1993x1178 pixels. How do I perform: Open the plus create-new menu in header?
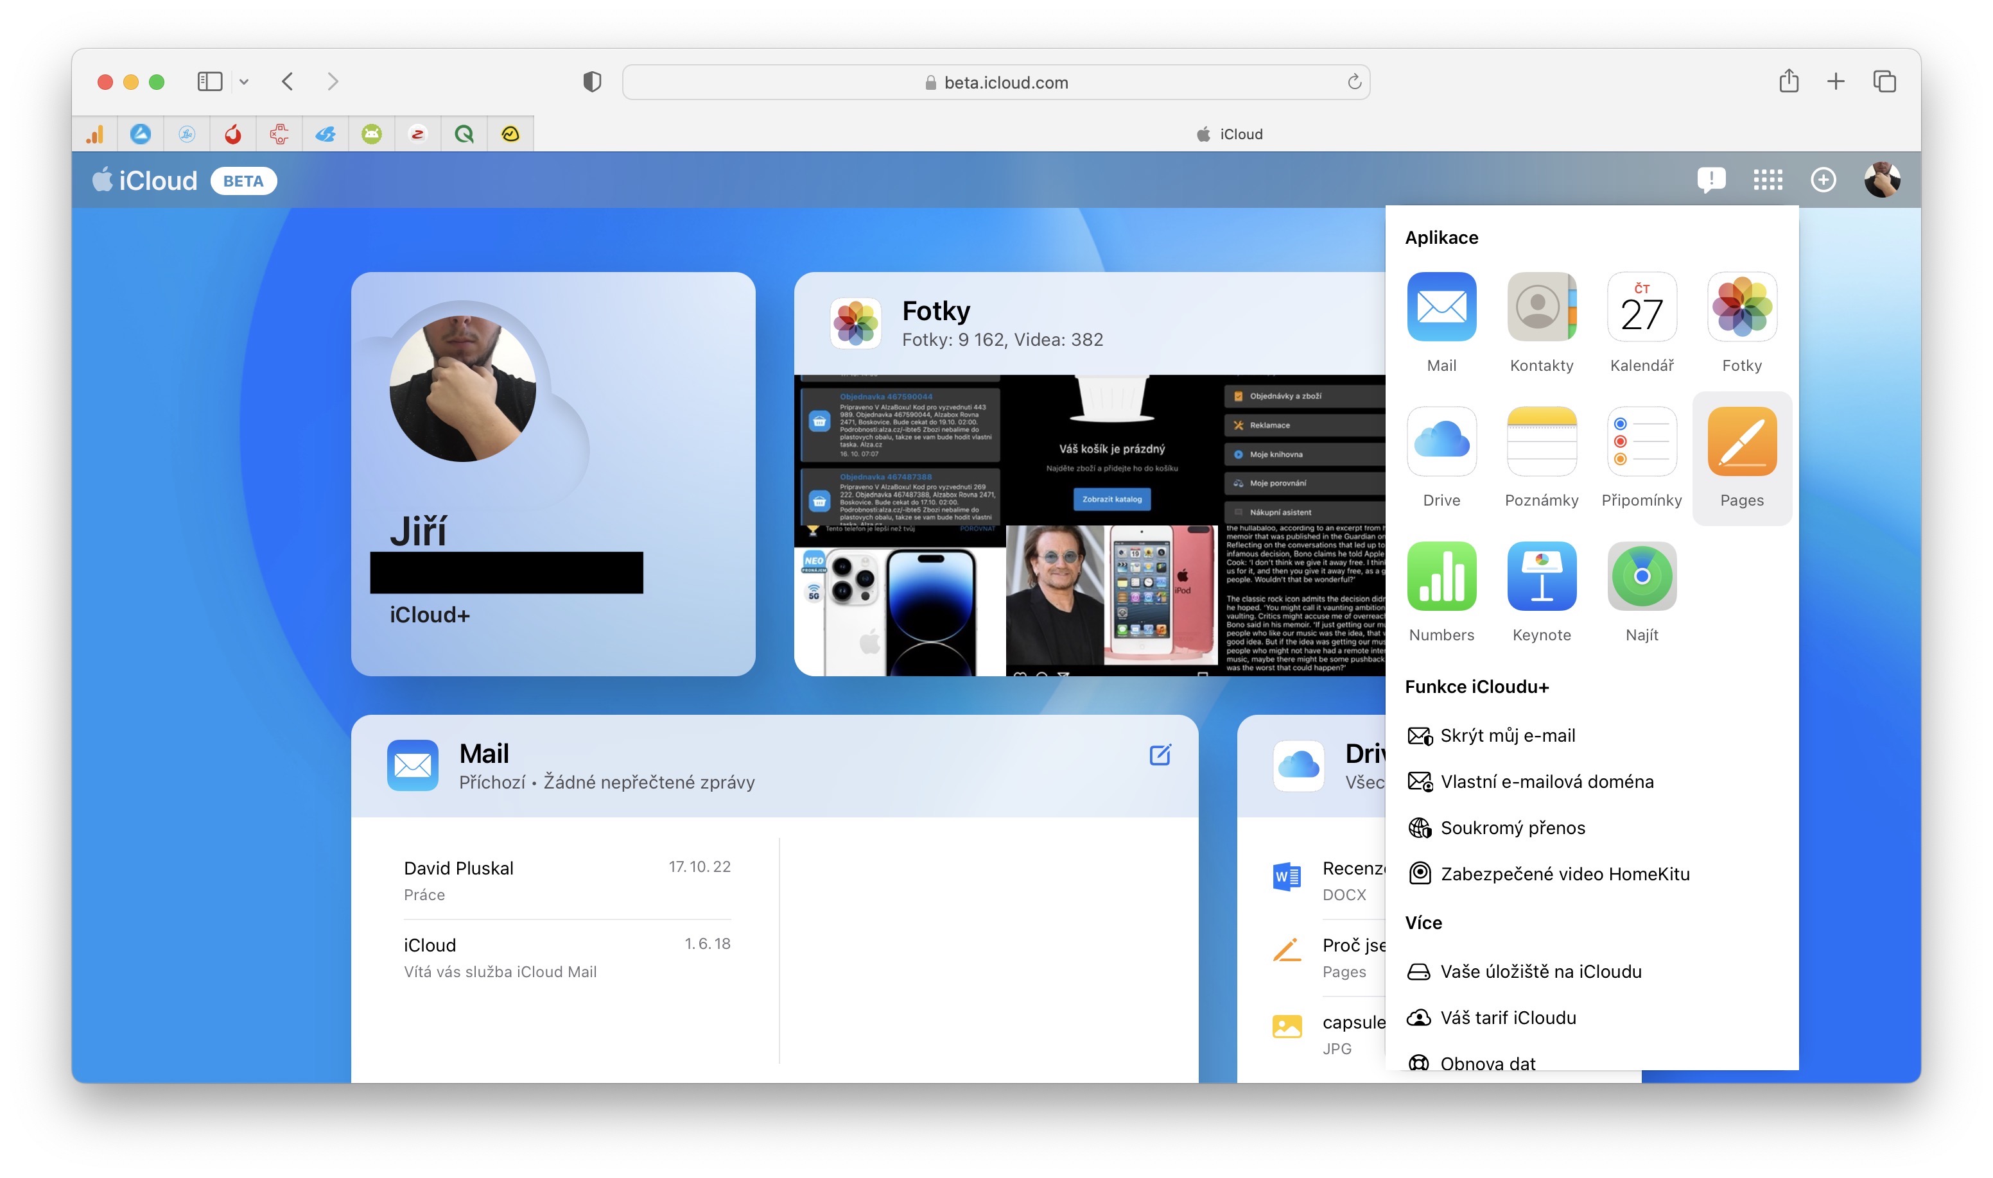coord(1823,180)
